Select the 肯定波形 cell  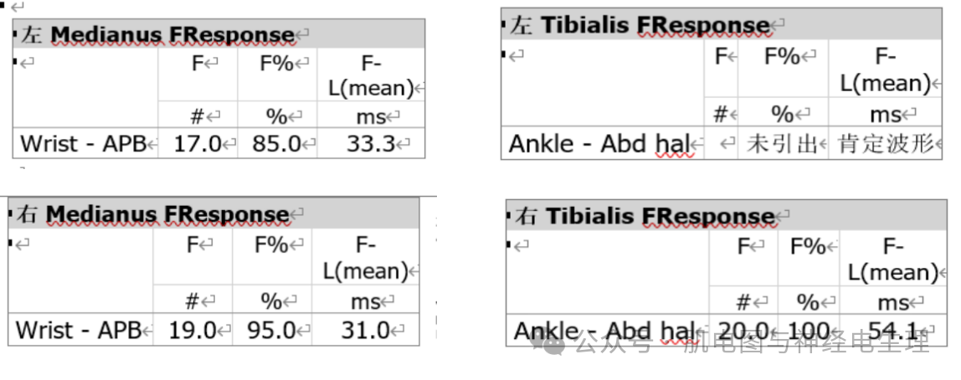pos(885,145)
